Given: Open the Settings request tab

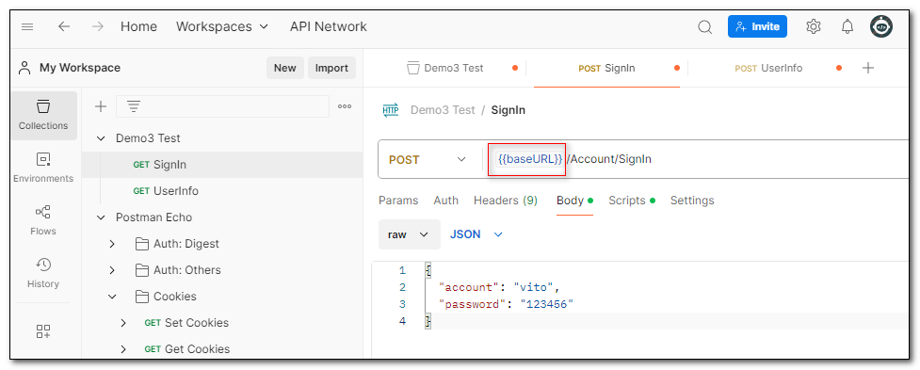Looking at the screenshot, I should point(692,201).
